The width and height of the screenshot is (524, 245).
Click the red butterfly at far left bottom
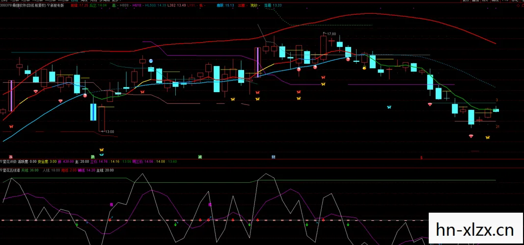click(x=11, y=127)
